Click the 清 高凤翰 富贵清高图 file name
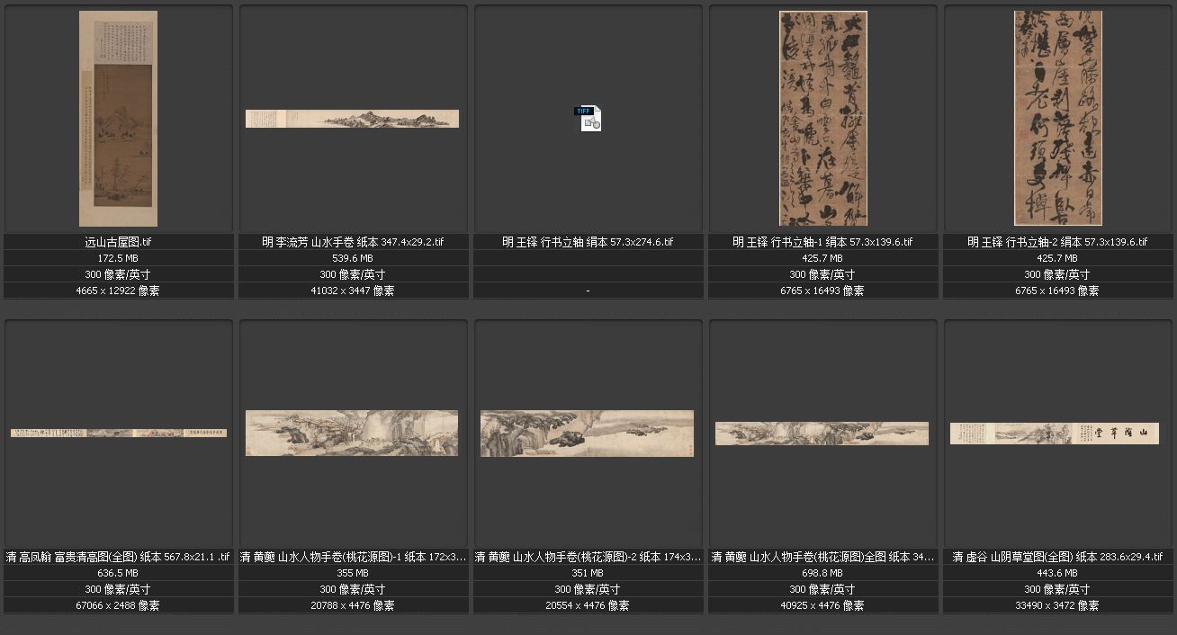The height and width of the screenshot is (635, 1177). (118, 557)
